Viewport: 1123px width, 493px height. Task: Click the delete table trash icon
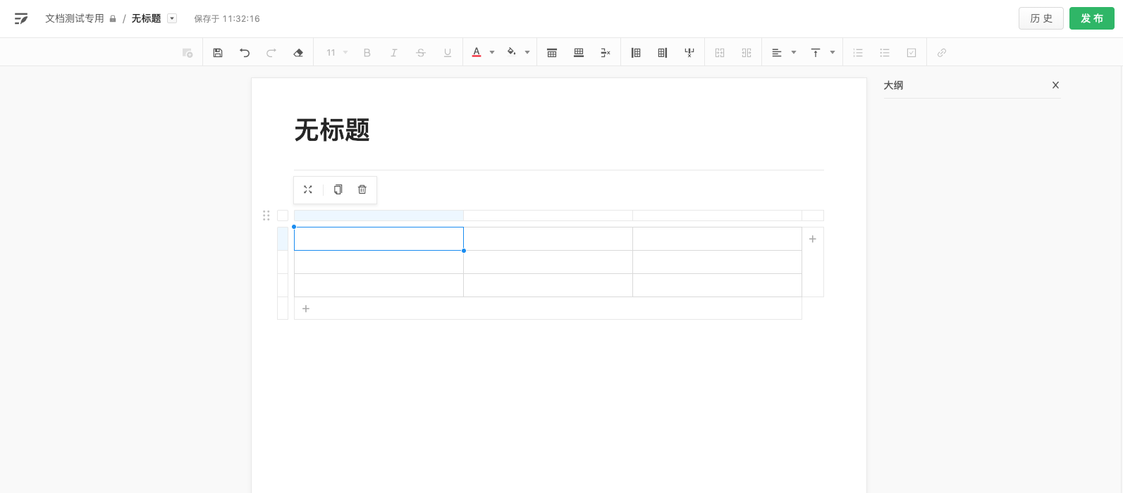(362, 189)
